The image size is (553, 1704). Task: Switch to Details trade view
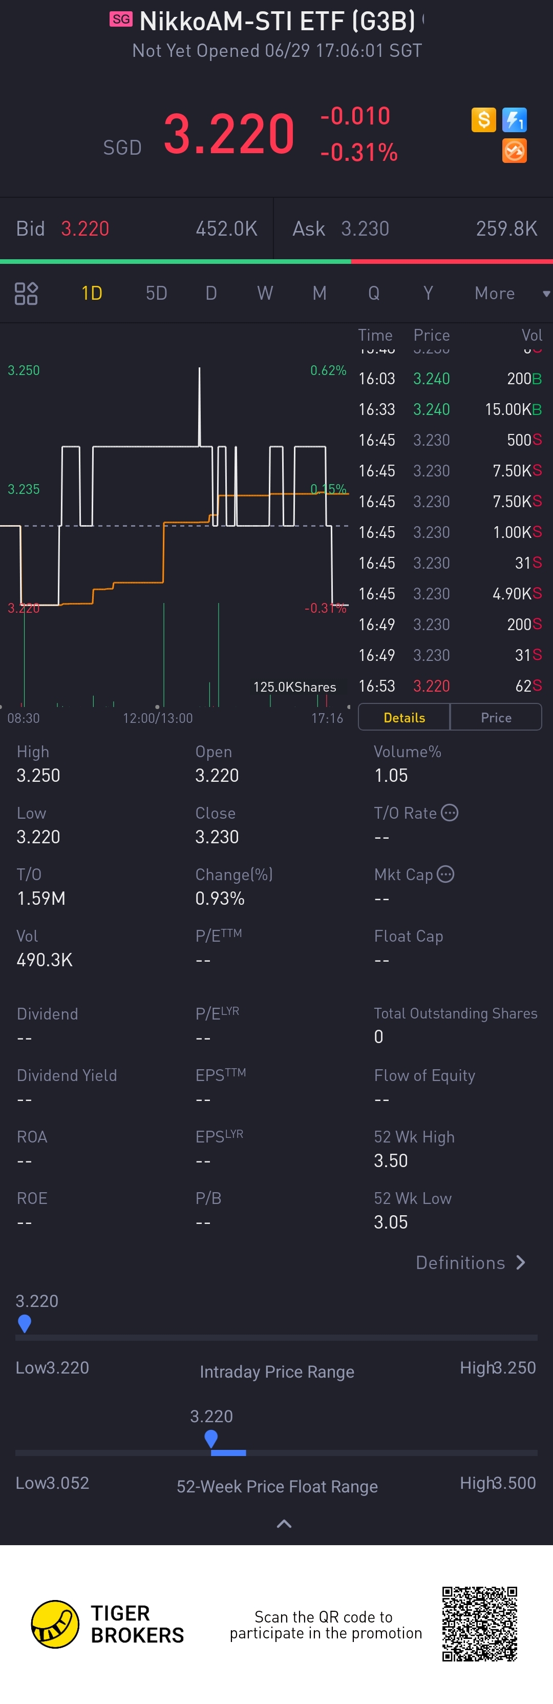[x=404, y=718]
